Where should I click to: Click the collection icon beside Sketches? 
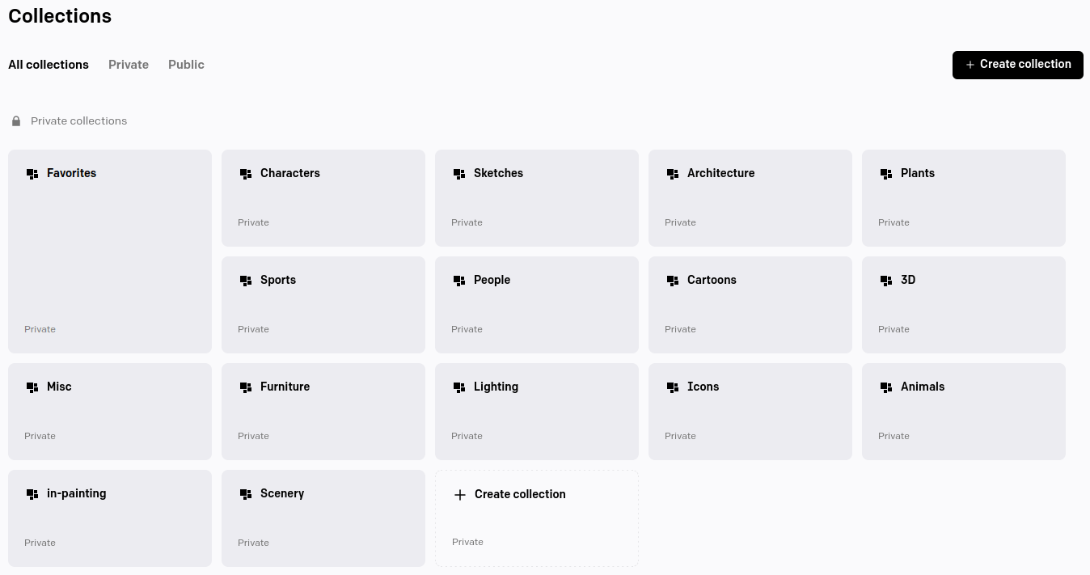tap(459, 174)
